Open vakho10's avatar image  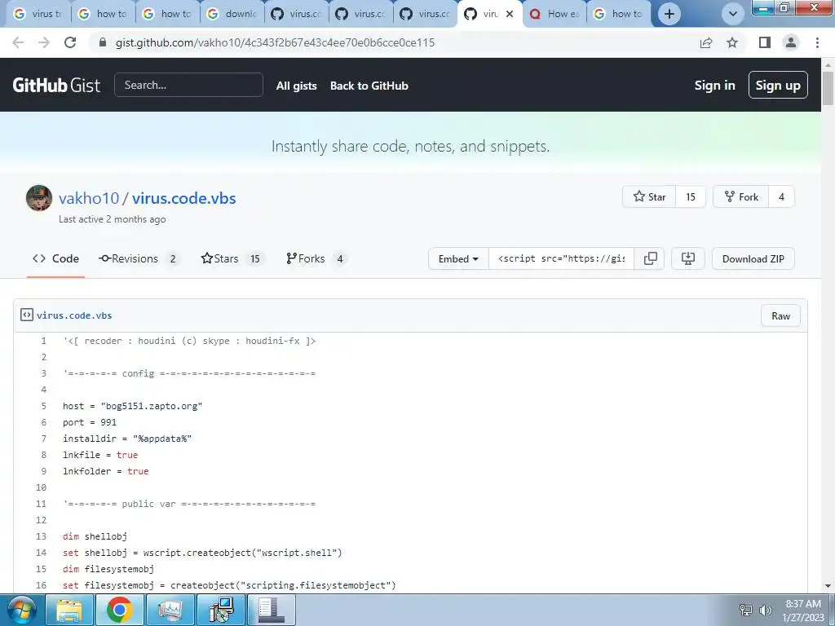(x=39, y=198)
